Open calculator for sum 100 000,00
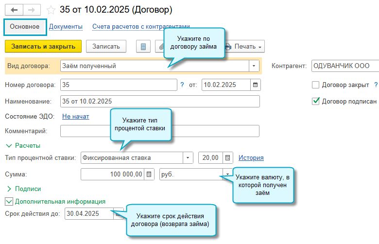379x244 pixels. (149, 174)
